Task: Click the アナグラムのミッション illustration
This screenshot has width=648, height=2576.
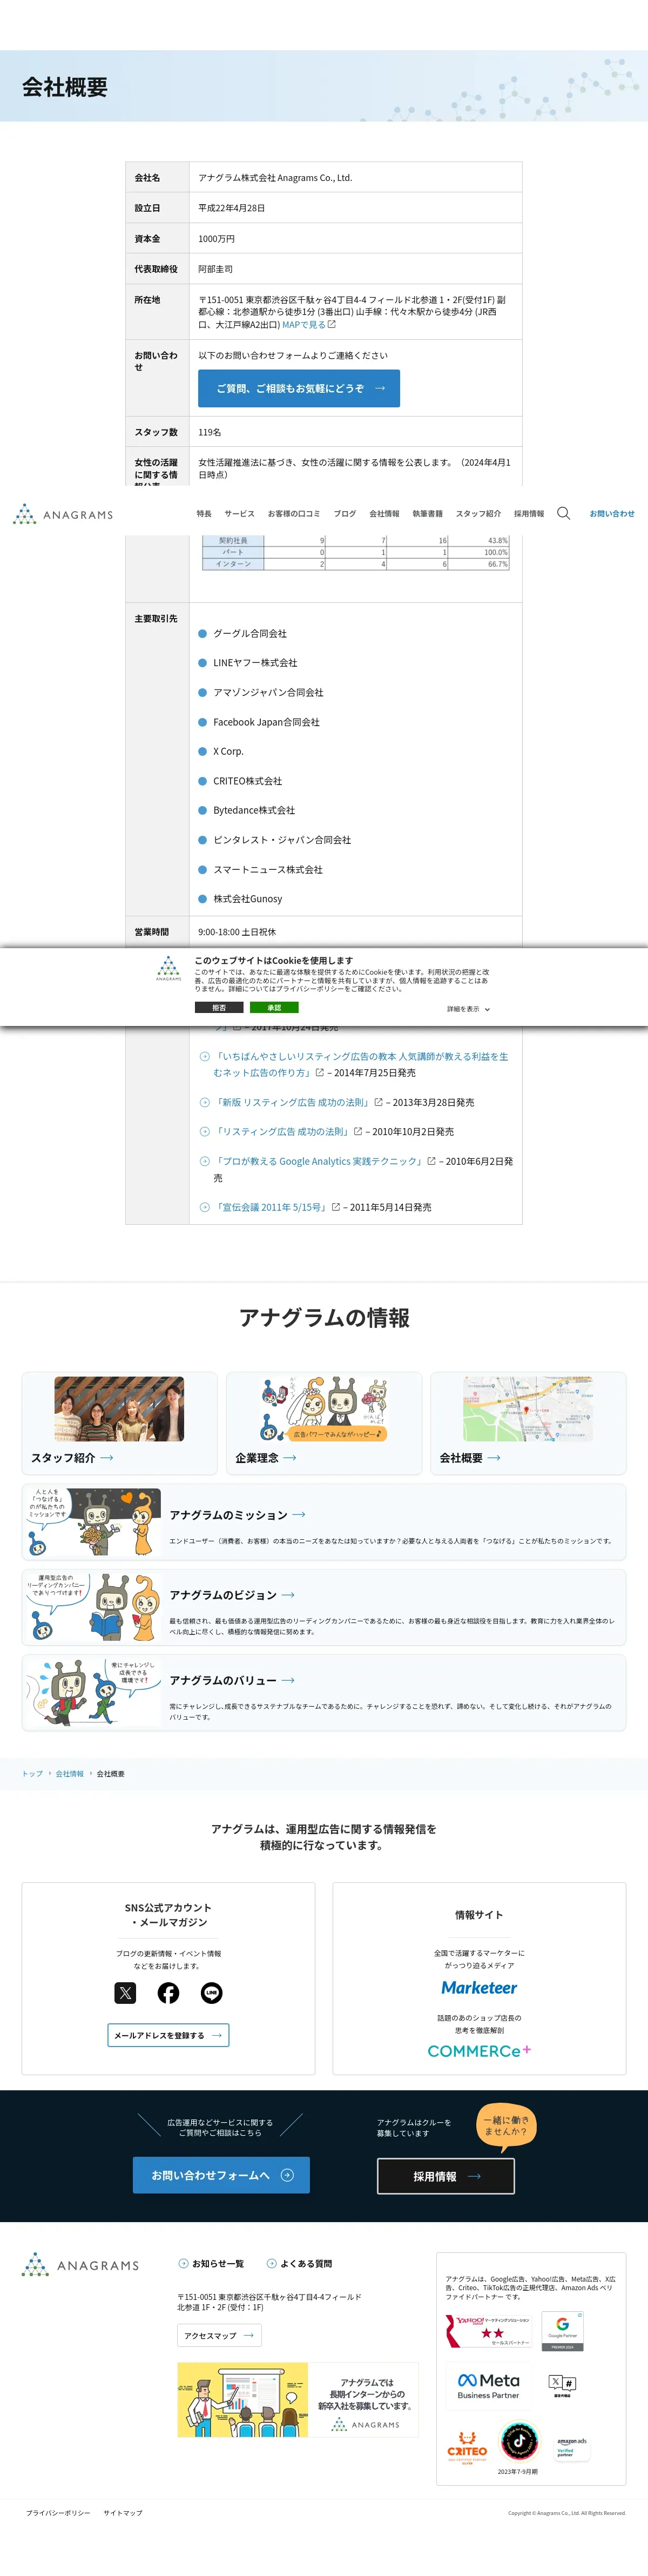Action: click(x=93, y=1522)
